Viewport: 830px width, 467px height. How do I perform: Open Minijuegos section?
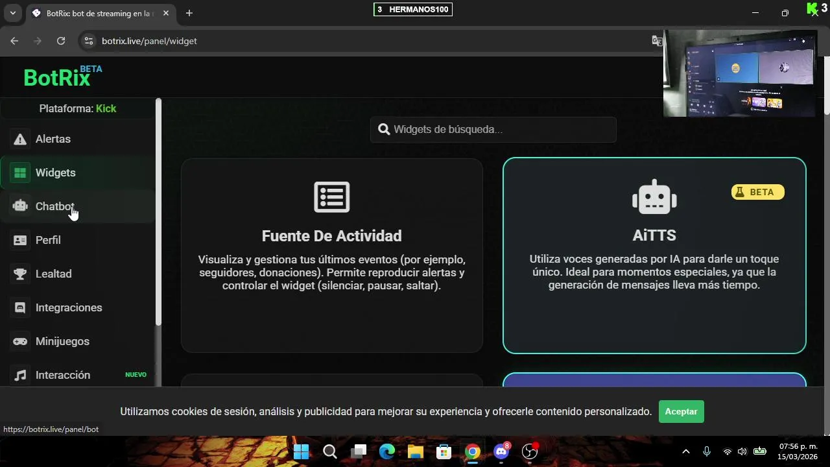(78, 341)
